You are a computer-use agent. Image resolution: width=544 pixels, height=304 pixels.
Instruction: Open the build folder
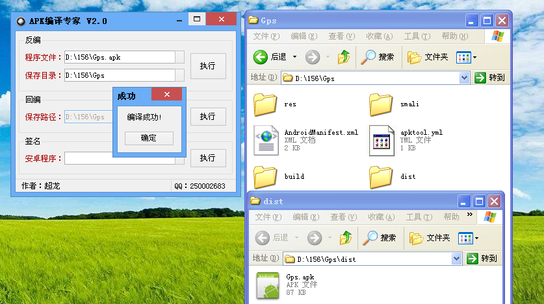tap(265, 176)
